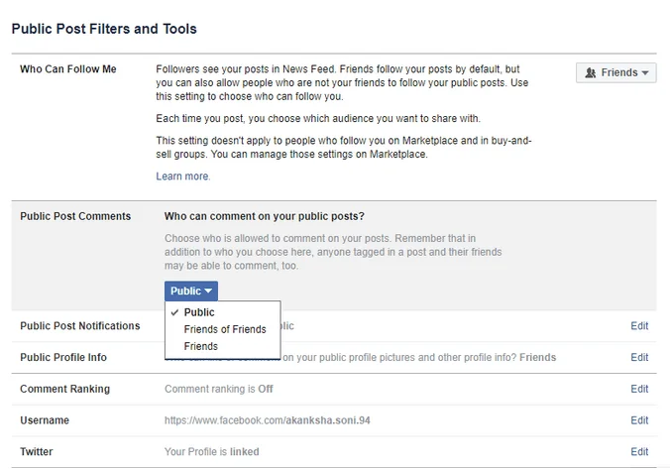Edit Public Post Notifications setting
This screenshot has width=670, height=469.
[x=639, y=326]
